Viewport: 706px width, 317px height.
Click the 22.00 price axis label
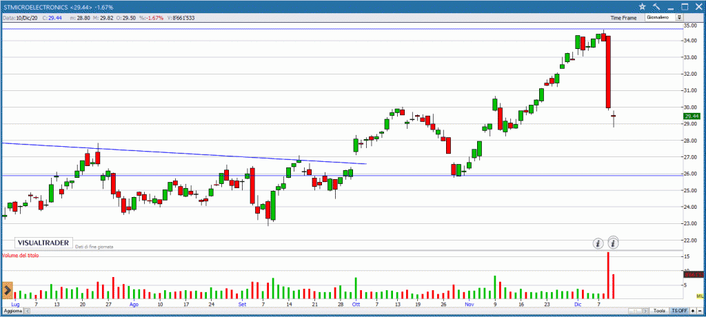click(x=690, y=240)
